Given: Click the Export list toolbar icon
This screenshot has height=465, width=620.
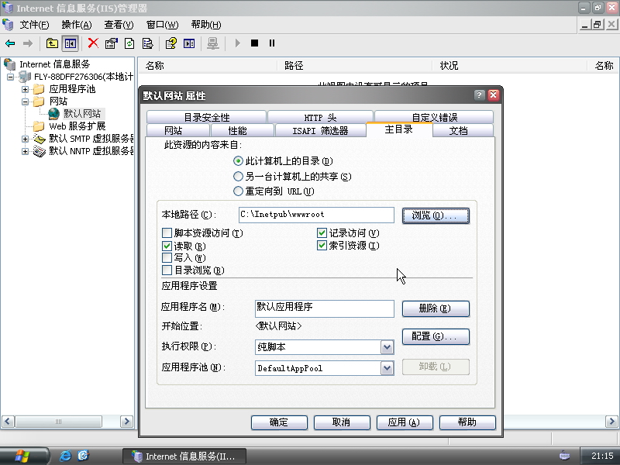Looking at the screenshot, I should click(147, 43).
